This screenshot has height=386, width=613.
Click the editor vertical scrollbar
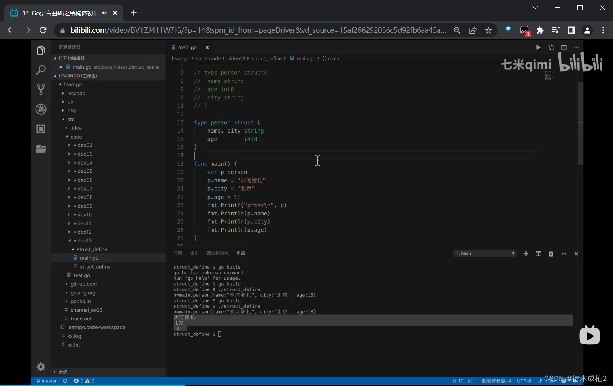(x=581, y=123)
